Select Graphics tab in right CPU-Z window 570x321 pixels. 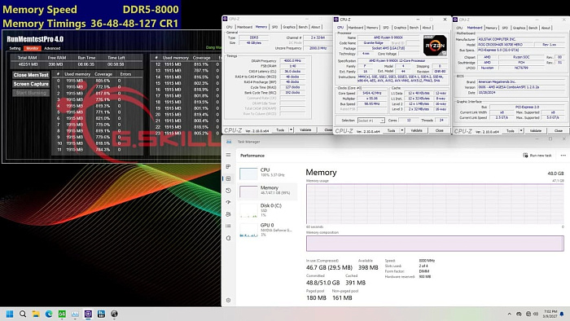click(519, 28)
